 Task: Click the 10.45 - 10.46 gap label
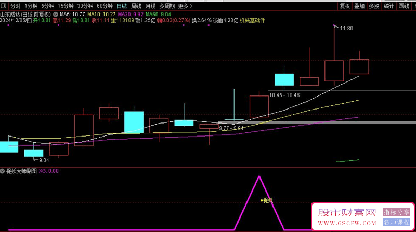point(284,95)
